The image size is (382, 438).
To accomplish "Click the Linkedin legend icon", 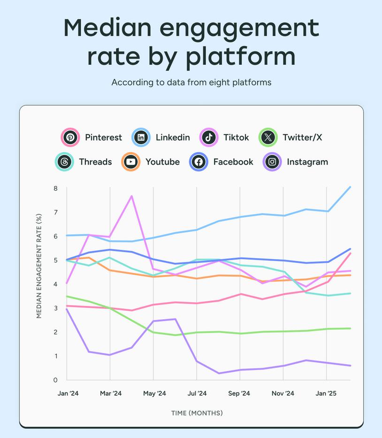I will pos(141,138).
